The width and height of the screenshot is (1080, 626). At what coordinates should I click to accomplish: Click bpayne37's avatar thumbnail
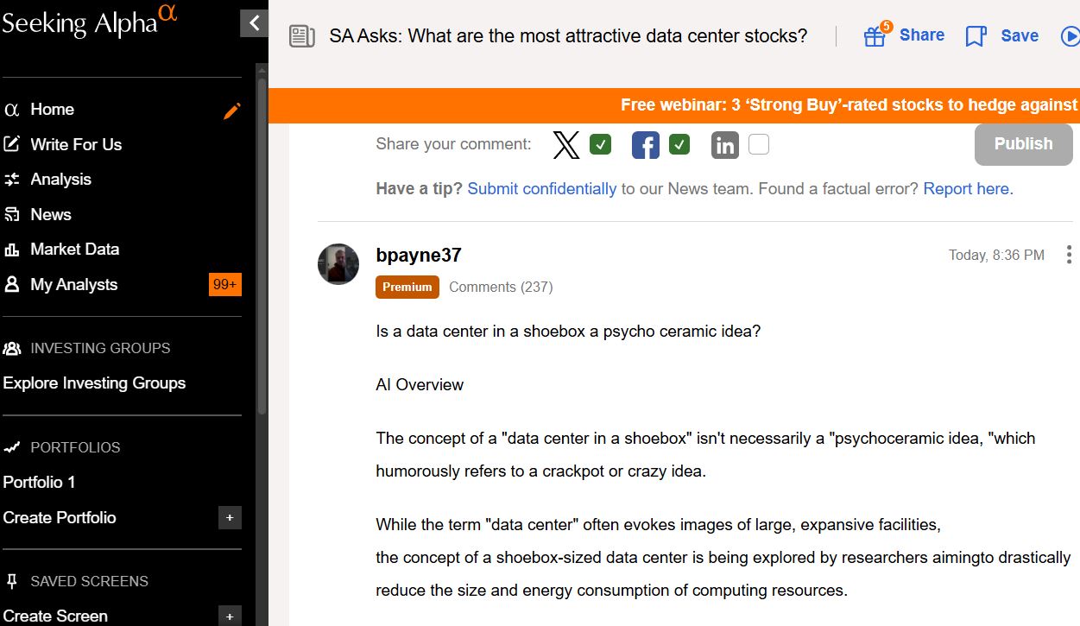(x=338, y=264)
